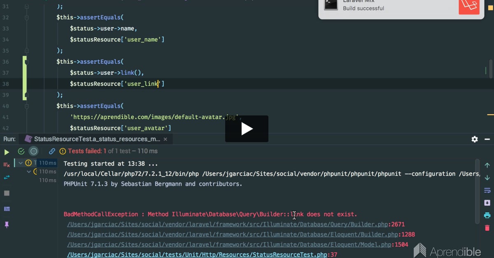Click the PHPUnit 7.1.3 version line
This screenshot has height=258, width=494.
(153, 184)
